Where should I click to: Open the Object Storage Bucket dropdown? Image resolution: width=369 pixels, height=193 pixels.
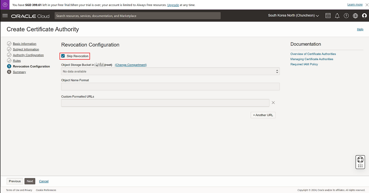tap(170, 72)
